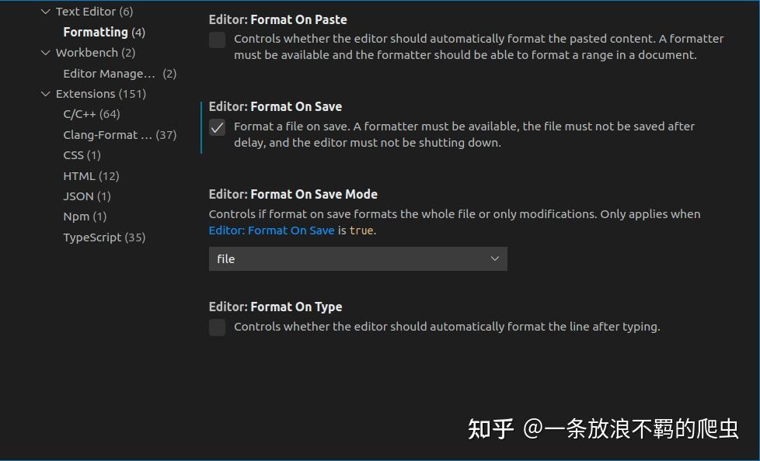
Task: Open the Format On Save Mode dropdown
Action: pos(495,258)
